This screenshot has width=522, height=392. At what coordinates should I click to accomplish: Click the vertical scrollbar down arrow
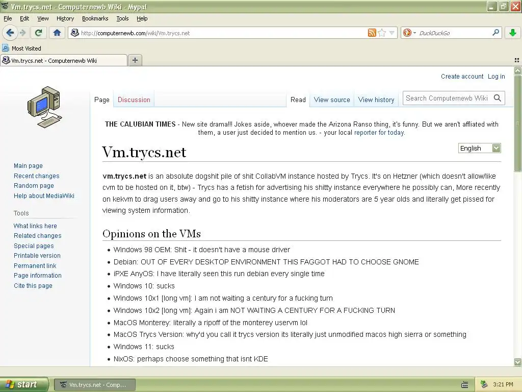pos(517,362)
